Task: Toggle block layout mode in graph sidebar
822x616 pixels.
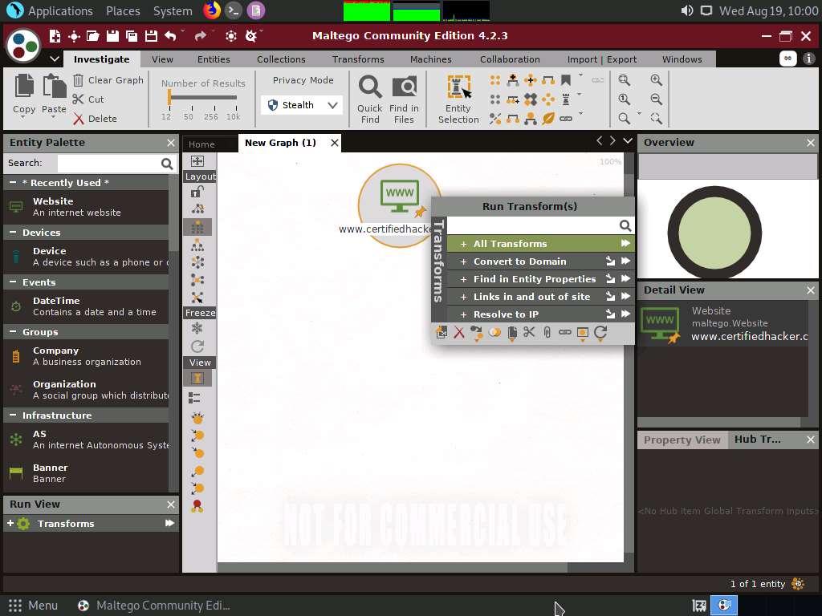Action: point(197,227)
